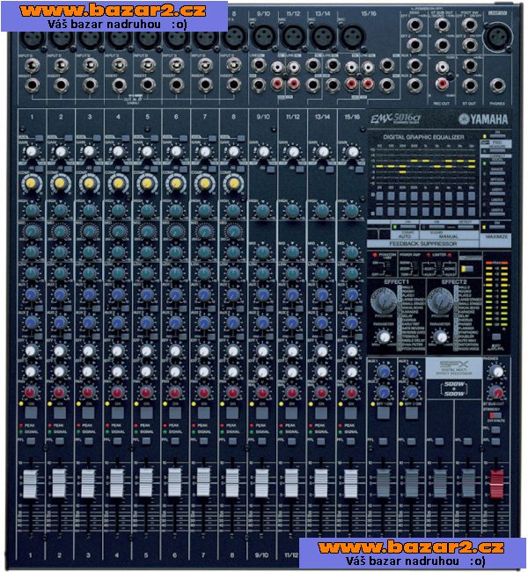Click the channel 9/10 XLR MIC jack
Image resolution: width=528 pixels, height=572 pixels.
point(263,38)
